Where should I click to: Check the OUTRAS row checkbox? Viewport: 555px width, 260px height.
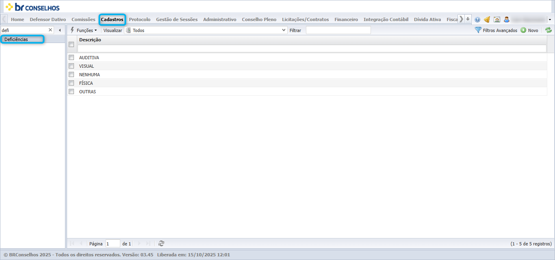coord(72,92)
